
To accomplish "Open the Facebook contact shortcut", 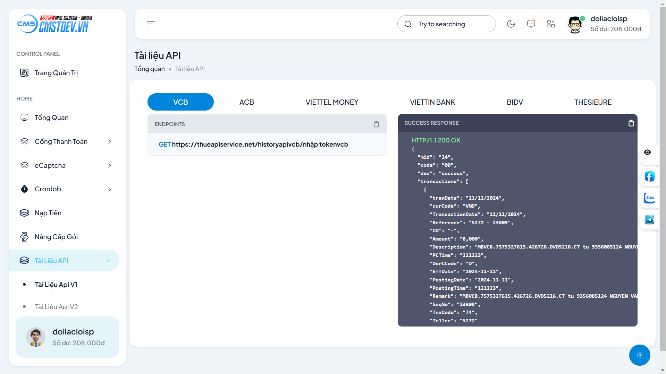I will click(x=649, y=176).
